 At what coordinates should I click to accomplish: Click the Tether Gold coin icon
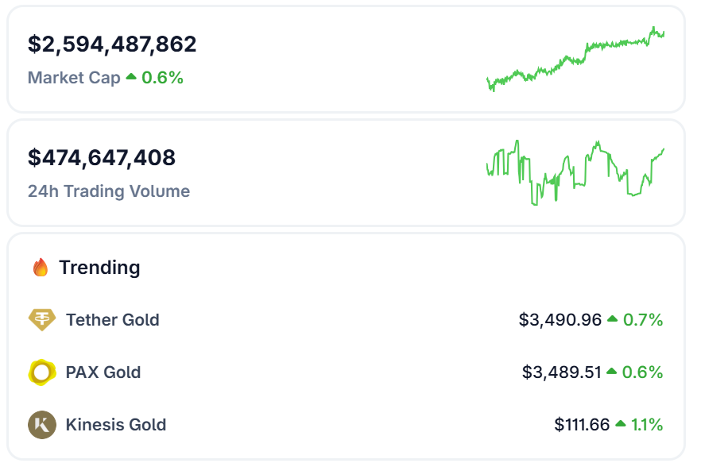click(x=42, y=320)
